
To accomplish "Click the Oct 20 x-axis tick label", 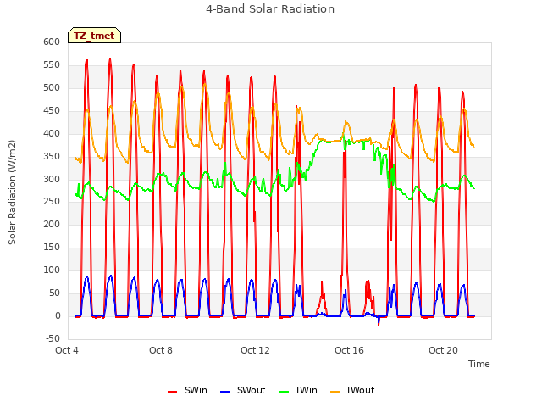I will [x=443, y=350].
